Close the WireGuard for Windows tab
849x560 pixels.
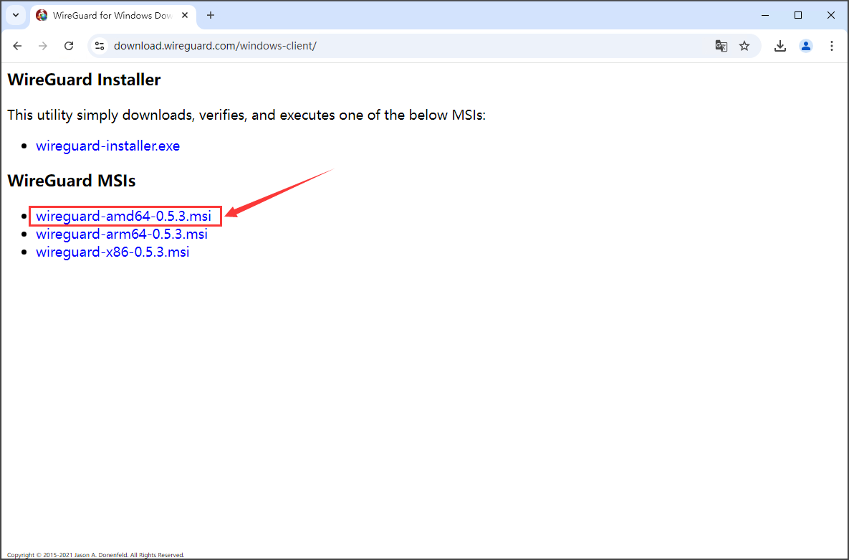pos(185,15)
